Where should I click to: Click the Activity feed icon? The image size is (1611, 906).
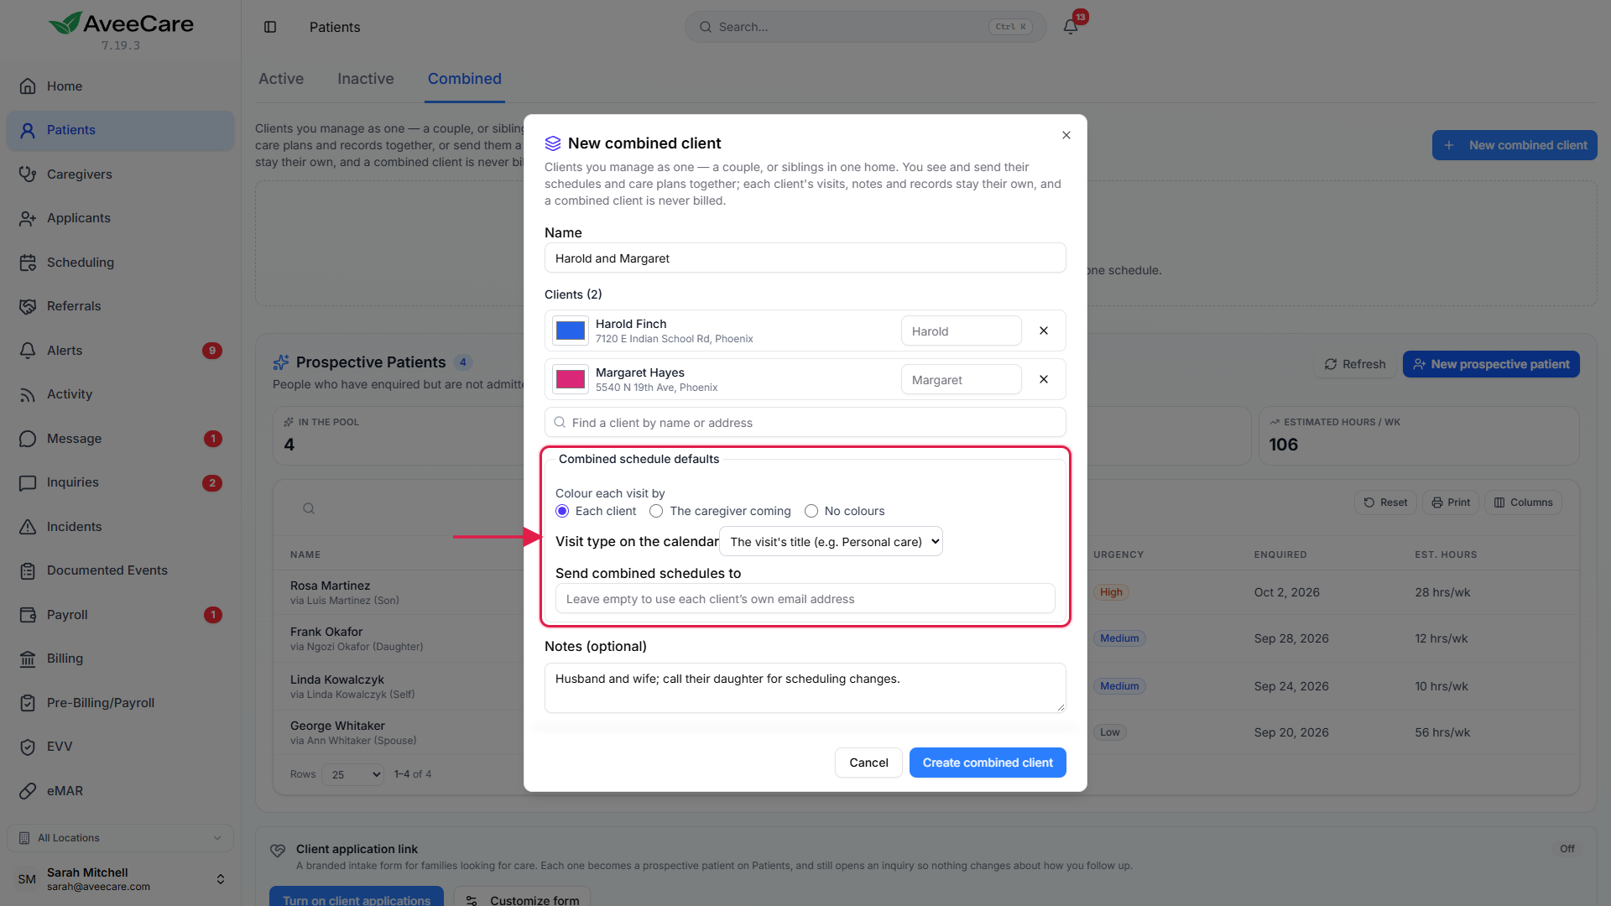click(x=28, y=394)
